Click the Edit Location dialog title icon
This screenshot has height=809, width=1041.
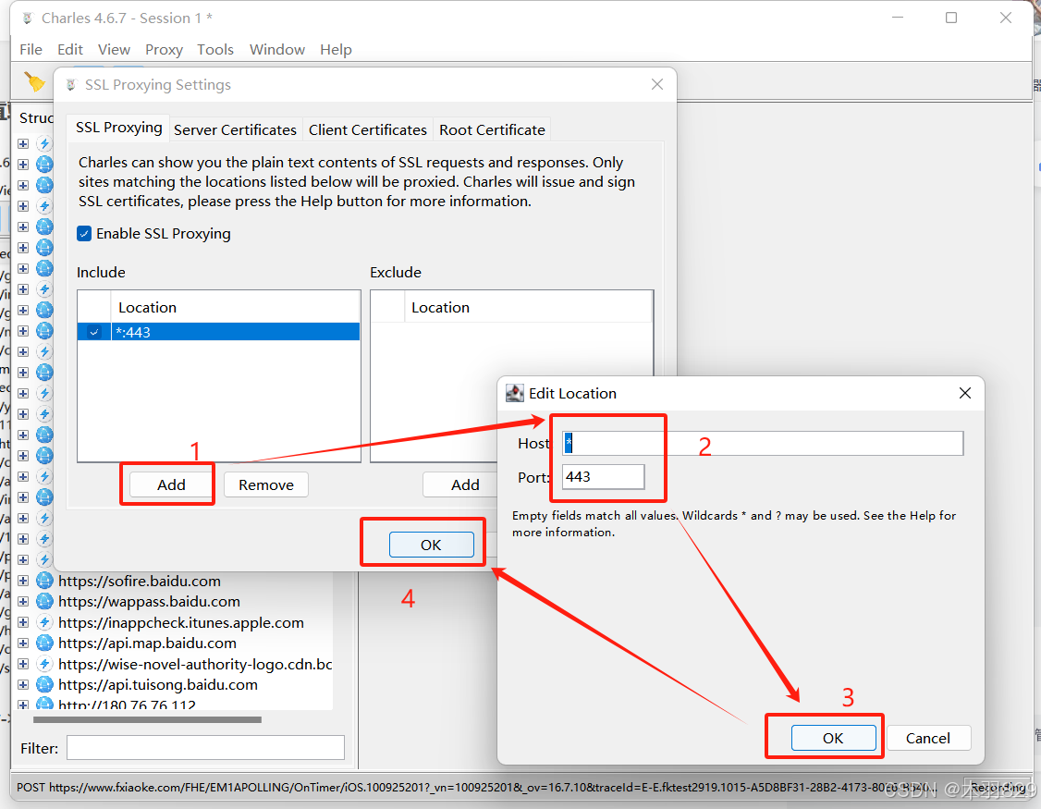tap(515, 393)
